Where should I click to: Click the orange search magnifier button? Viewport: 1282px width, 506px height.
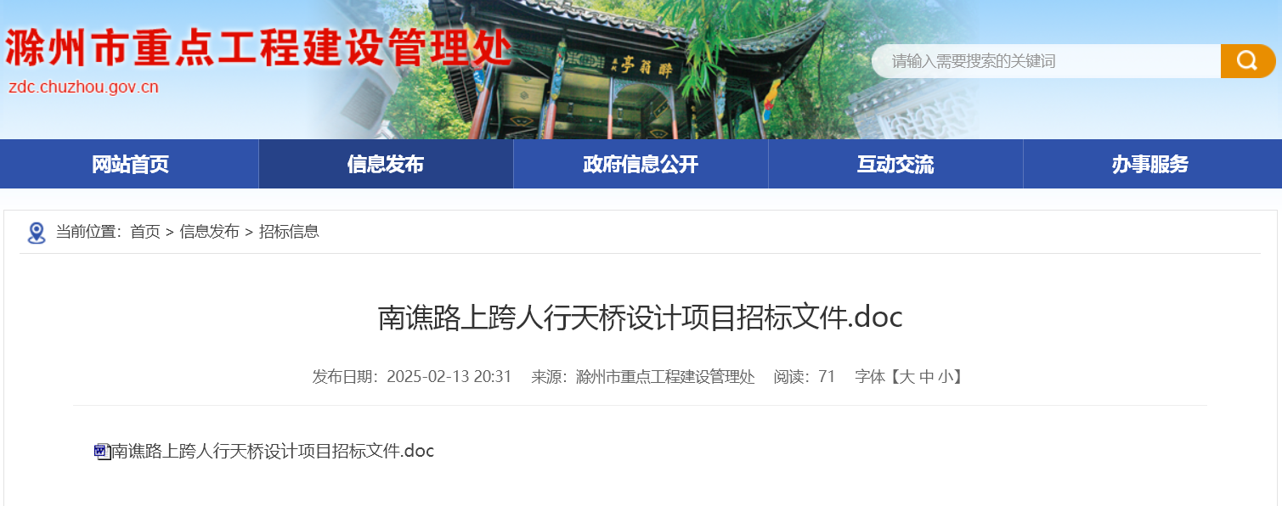pyautogui.click(x=1247, y=61)
